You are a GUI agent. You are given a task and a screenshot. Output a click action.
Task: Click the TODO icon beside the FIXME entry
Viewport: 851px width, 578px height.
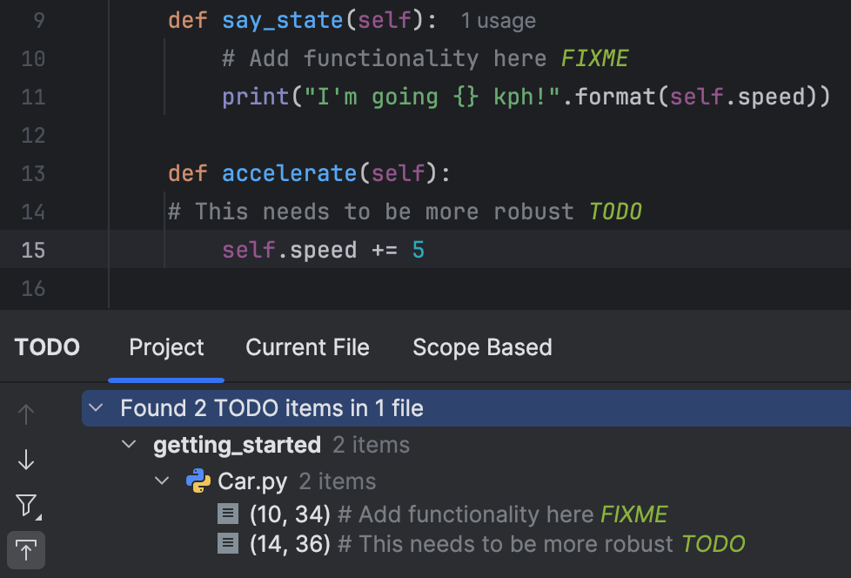click(228, 514)
